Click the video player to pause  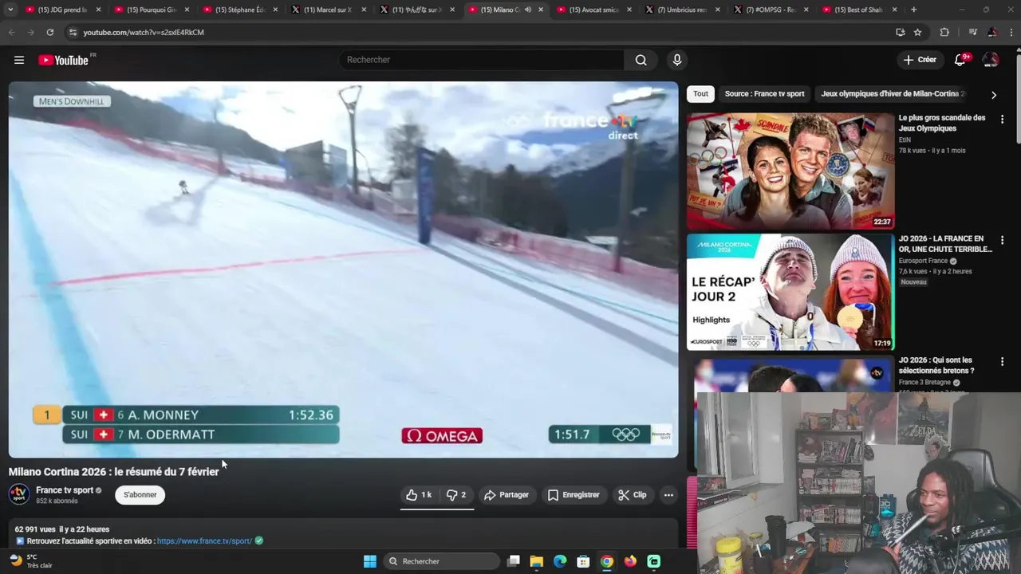343,269
